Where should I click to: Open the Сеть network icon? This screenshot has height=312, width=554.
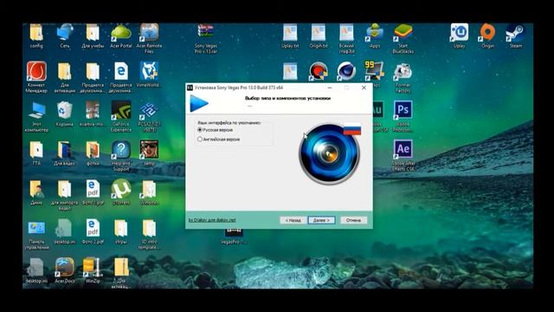pos(64,36)
